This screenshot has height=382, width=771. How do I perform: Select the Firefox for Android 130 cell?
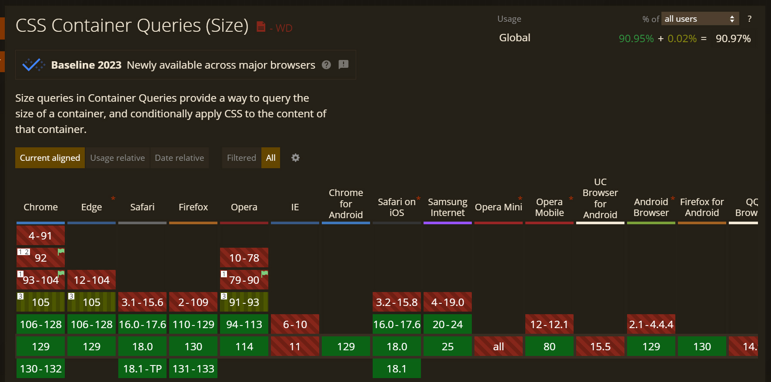(x=702, y=346)
